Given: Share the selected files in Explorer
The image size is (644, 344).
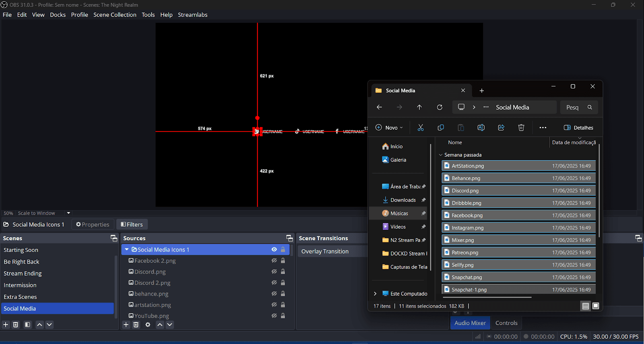Looking at the screenshot, I should click(x=501, y=128).
